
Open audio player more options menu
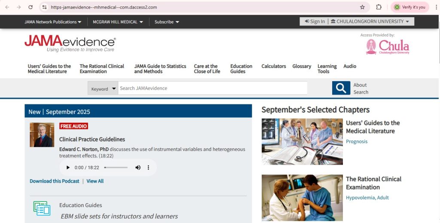(x=148, y=168)
